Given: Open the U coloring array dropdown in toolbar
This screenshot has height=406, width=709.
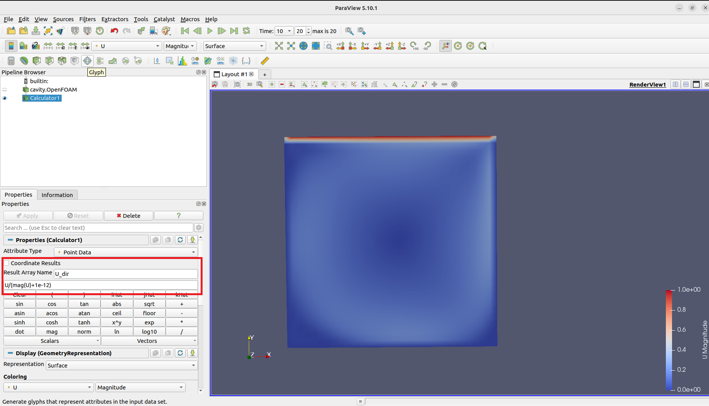Looking at the screenshot, I should pos(127,46).
